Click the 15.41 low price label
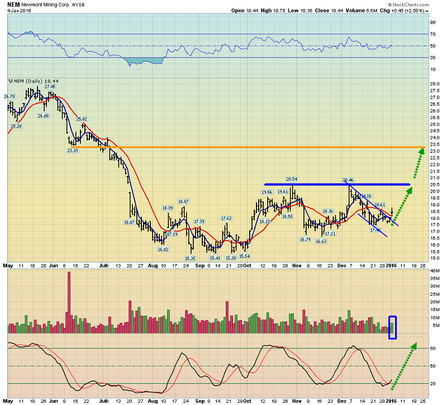Screen dimensions: 447x405 click(215, 258)
